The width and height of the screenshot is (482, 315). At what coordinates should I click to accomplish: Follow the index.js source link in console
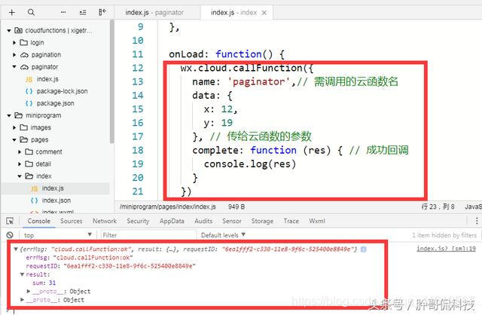pos(446,249)
